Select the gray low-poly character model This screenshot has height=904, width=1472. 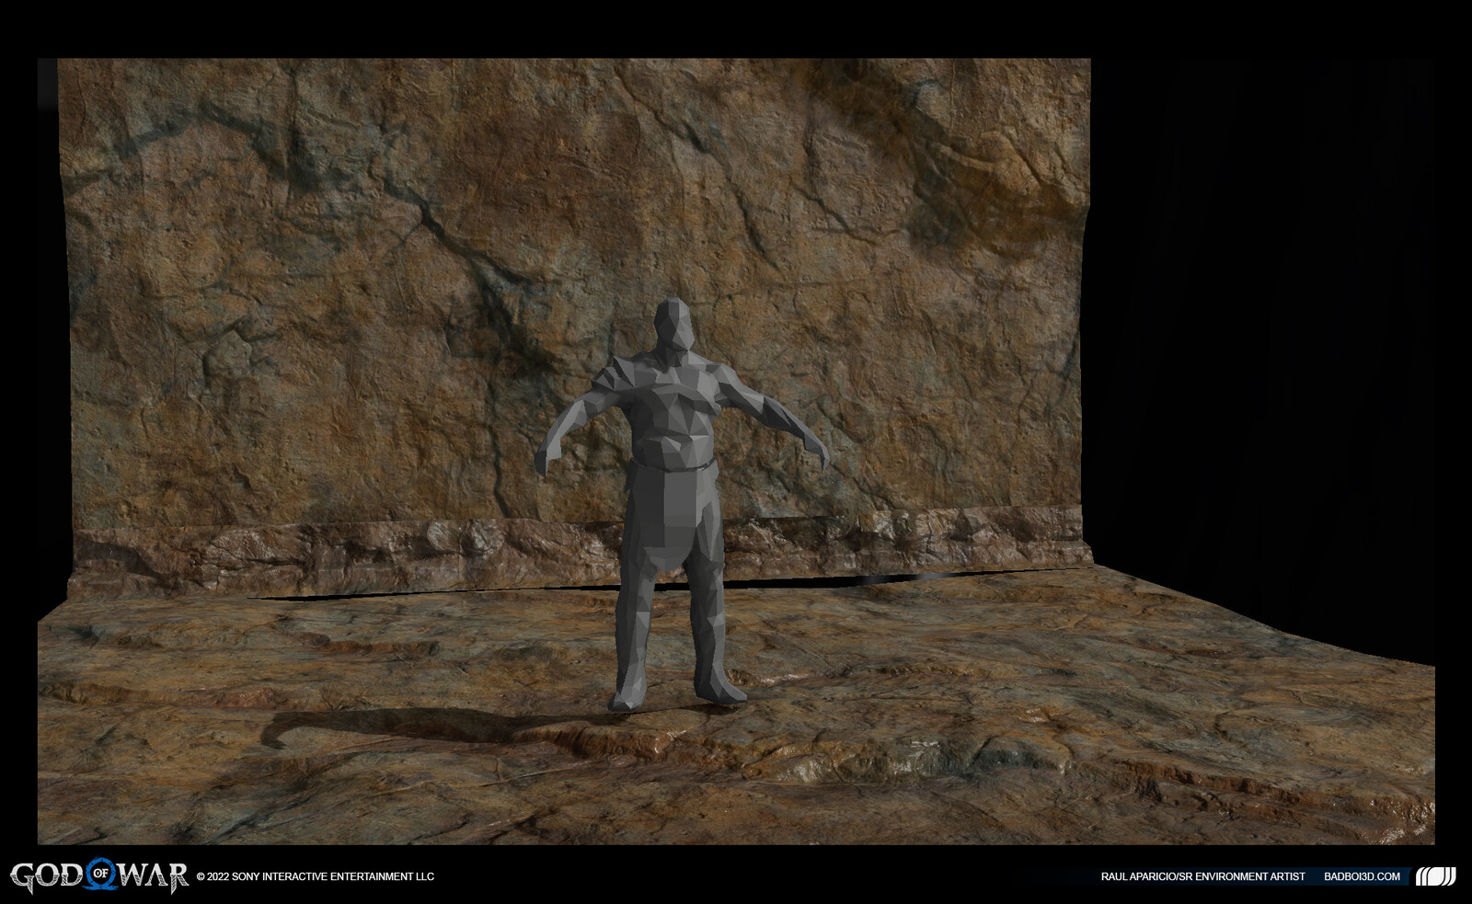point(681,504)
